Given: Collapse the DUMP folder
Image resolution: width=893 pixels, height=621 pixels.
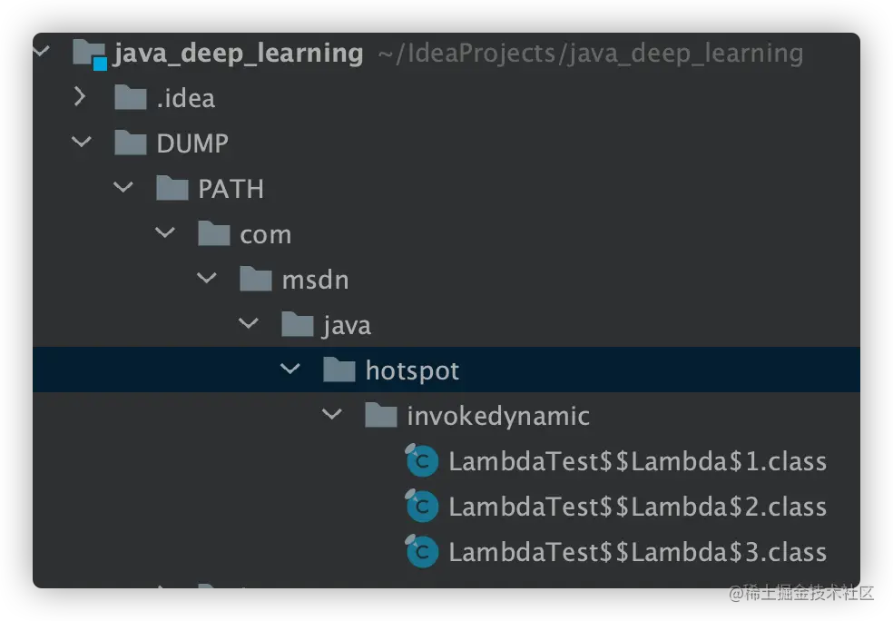Looking at the screenshot, I should click(x=81, y=143).
